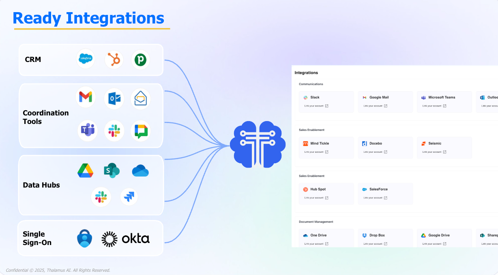498x275 pixels.
Task: Click Link your account under Mind Tickle
Action: click(316, 152)
